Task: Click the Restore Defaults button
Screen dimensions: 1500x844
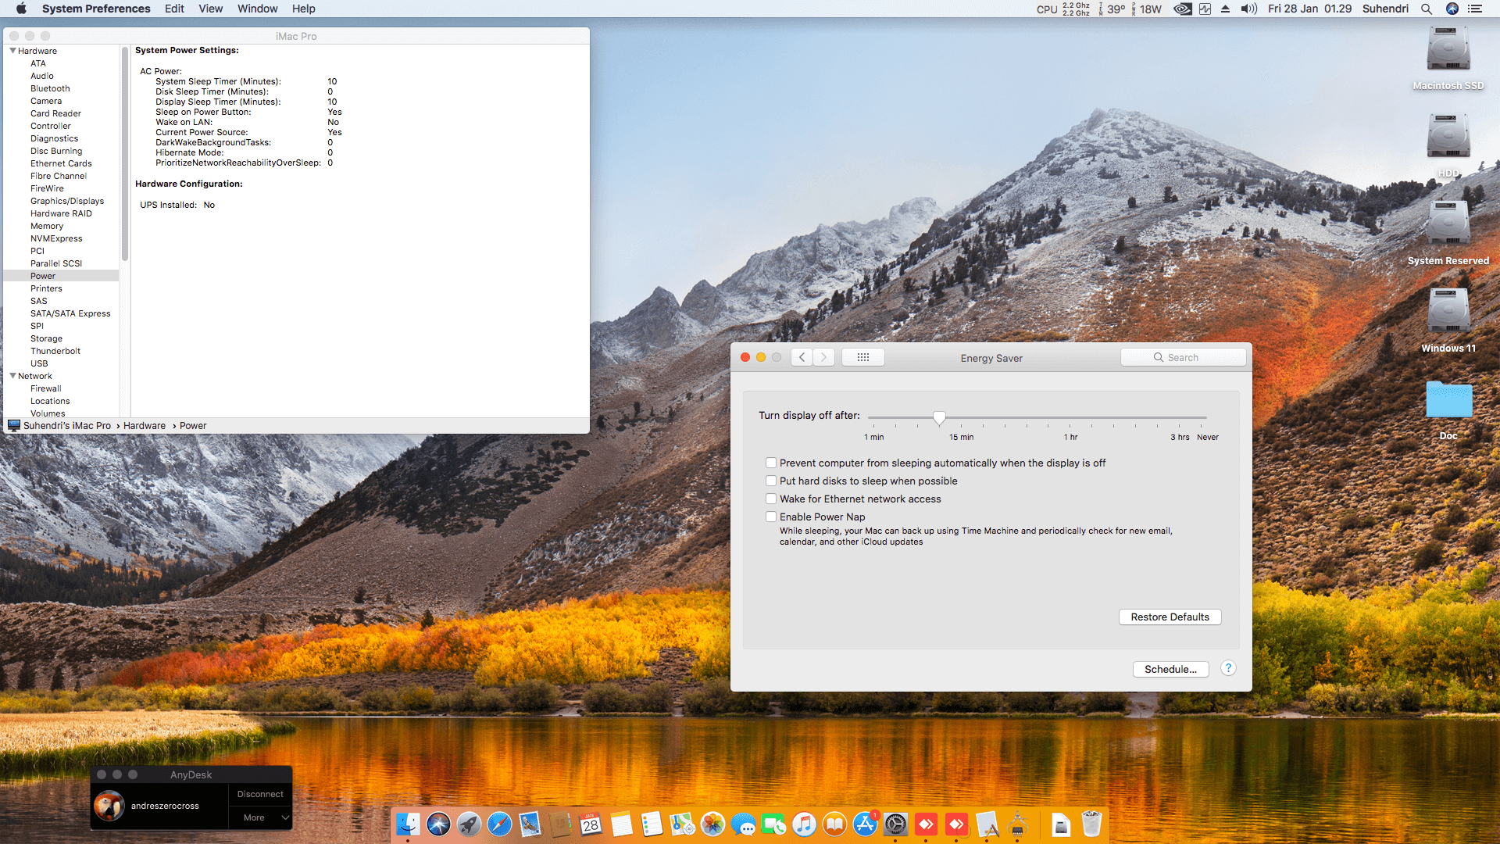Action: (x=1170, y=617)
